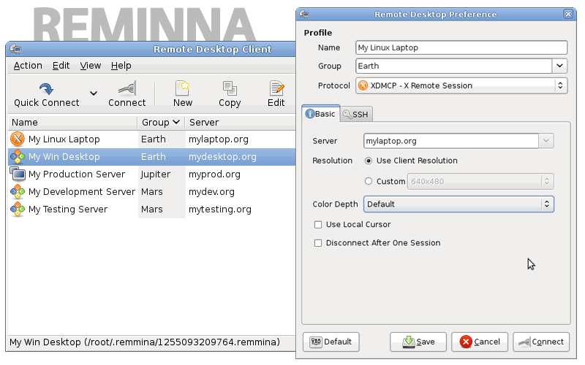Image resolution: width=585 pixels, height=365 pixels.
Task: Click the New profile icon
Action: 182,88
